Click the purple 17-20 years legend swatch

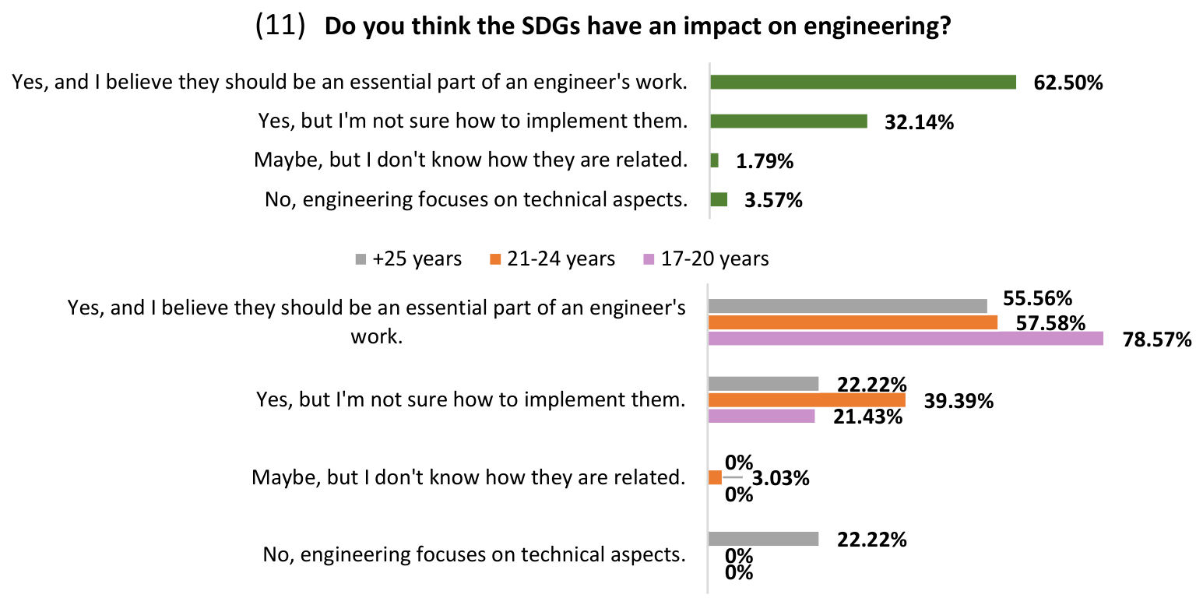click(648, 259)
